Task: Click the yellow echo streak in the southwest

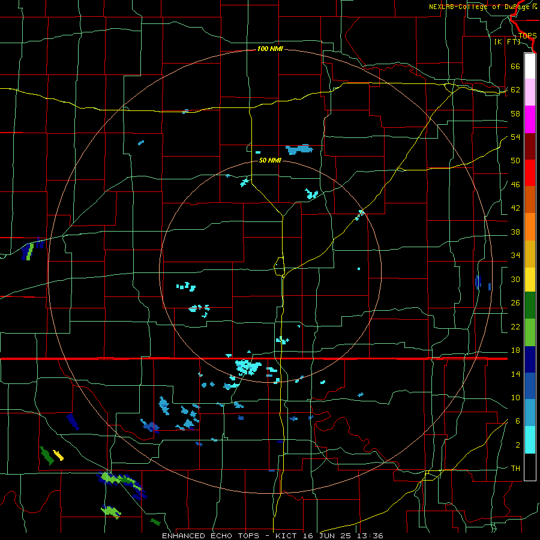Action: coord(58,455)
